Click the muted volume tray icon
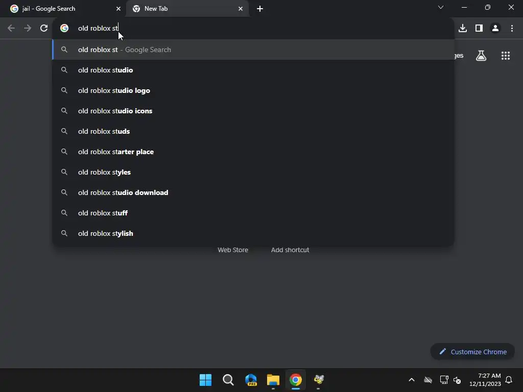 coord(457,380)
